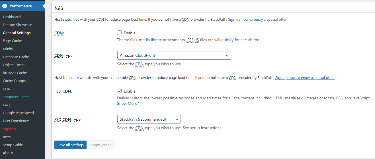Open Fragment Cache in the sidebar
Screen dimensions: 375x159
coord(16,97)
